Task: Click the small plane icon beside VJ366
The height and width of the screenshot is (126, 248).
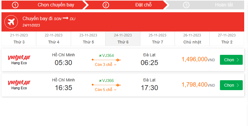Action: pyautogui.click(x=100, y=81)
